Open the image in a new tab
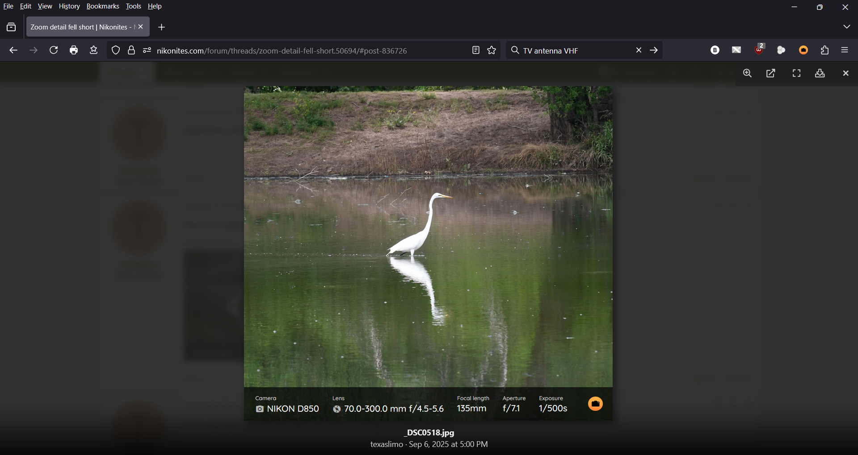The height and width of the screenshot is (455, 858). pyautogui.click(x=771, y=74)
